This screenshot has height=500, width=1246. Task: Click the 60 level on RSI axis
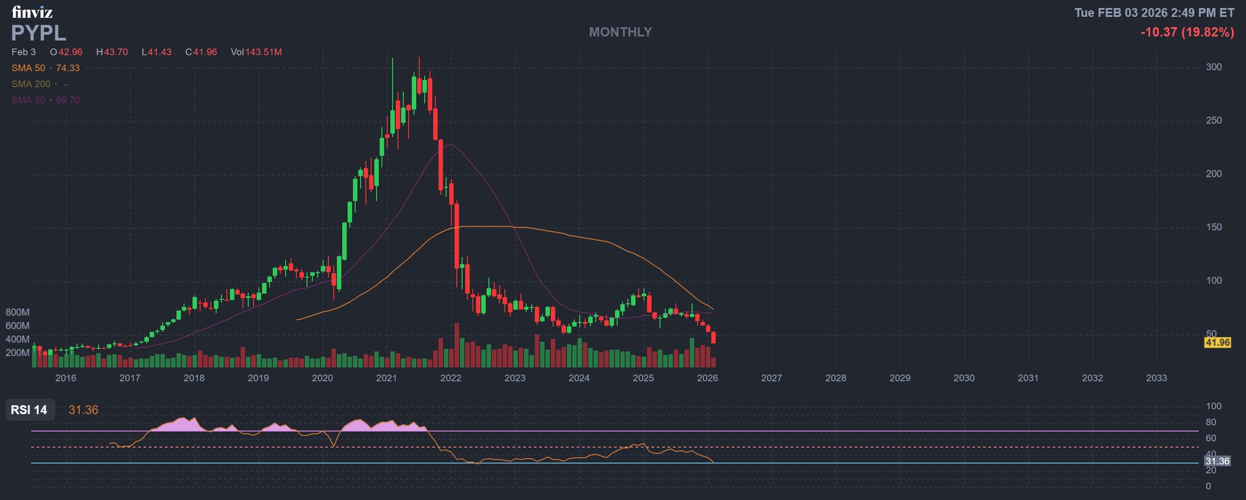1211,438
